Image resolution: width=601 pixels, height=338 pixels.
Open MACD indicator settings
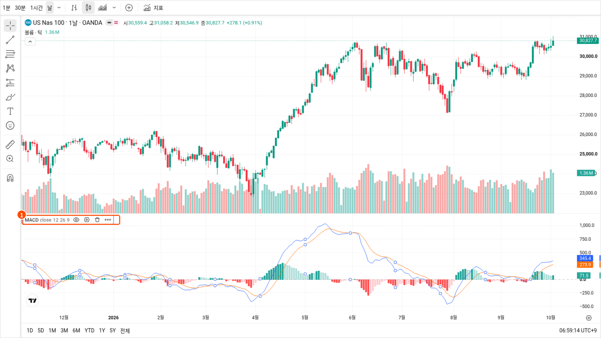(x=87, y=220)
